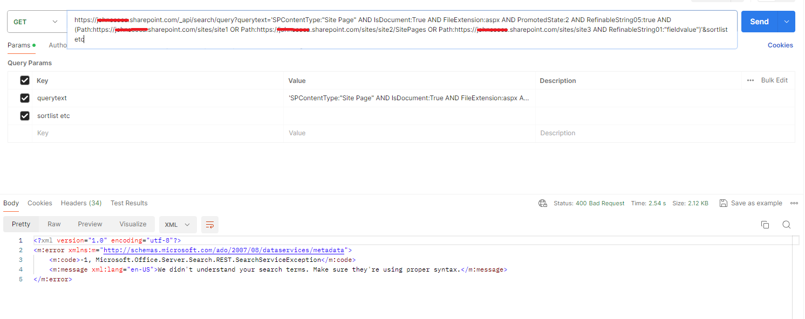Open Cookies manager
This screenshot has width=805, height=319.
(780, 45)
